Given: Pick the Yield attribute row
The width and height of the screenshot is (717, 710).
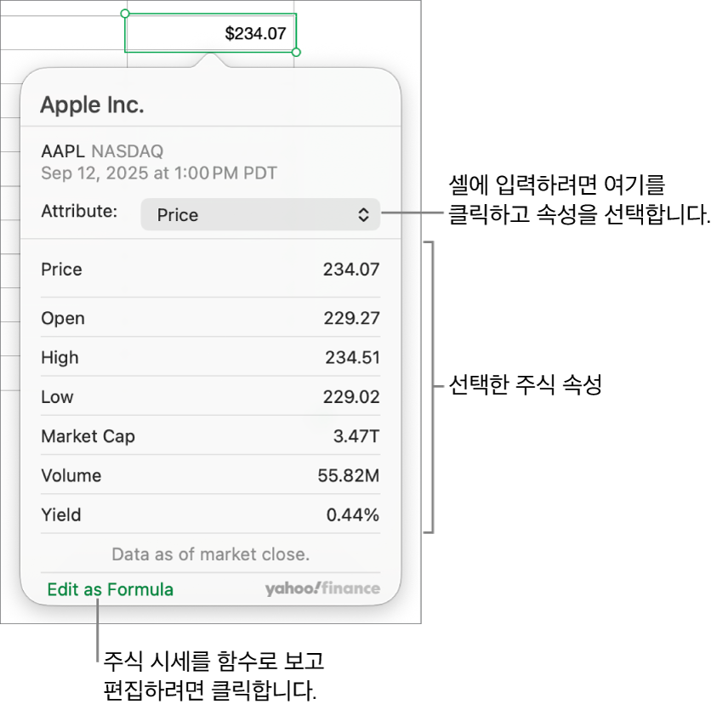Looking at the screenshot, I should 210,514.
